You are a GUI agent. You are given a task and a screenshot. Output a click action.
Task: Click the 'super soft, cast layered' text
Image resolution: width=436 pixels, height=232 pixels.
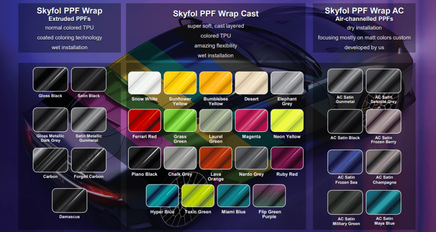click(216, 26)
